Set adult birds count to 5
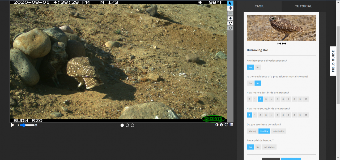Screen dimensions: 340x160 pos(277,99)
